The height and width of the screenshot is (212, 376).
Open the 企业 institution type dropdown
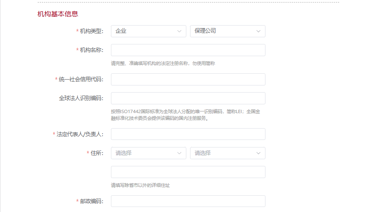pos(149,31)
